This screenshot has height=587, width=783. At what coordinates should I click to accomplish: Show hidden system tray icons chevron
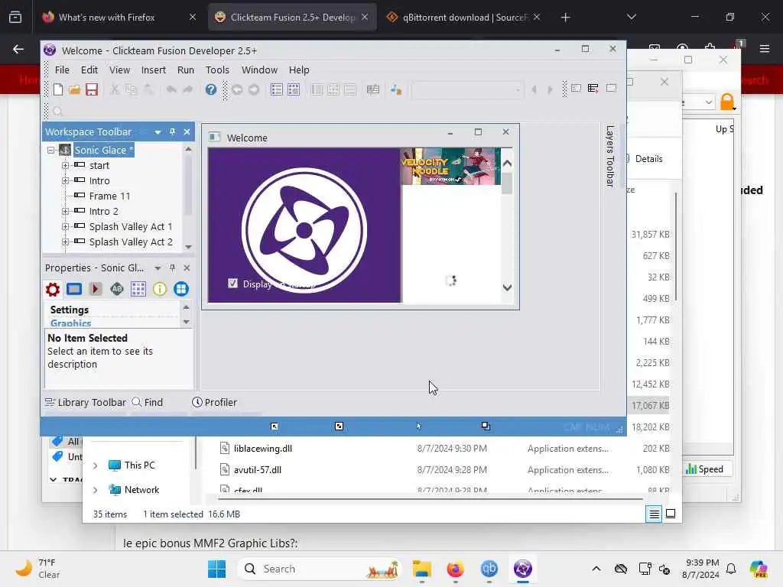596,569
